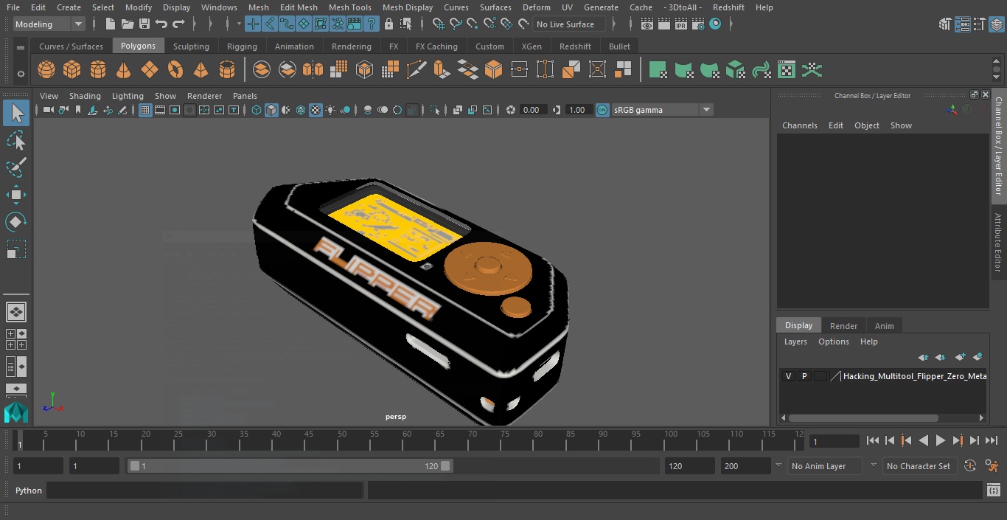Select the Lasso tool in the toolbox
This screenshot has height=520, width=1007.
point(16,140)
